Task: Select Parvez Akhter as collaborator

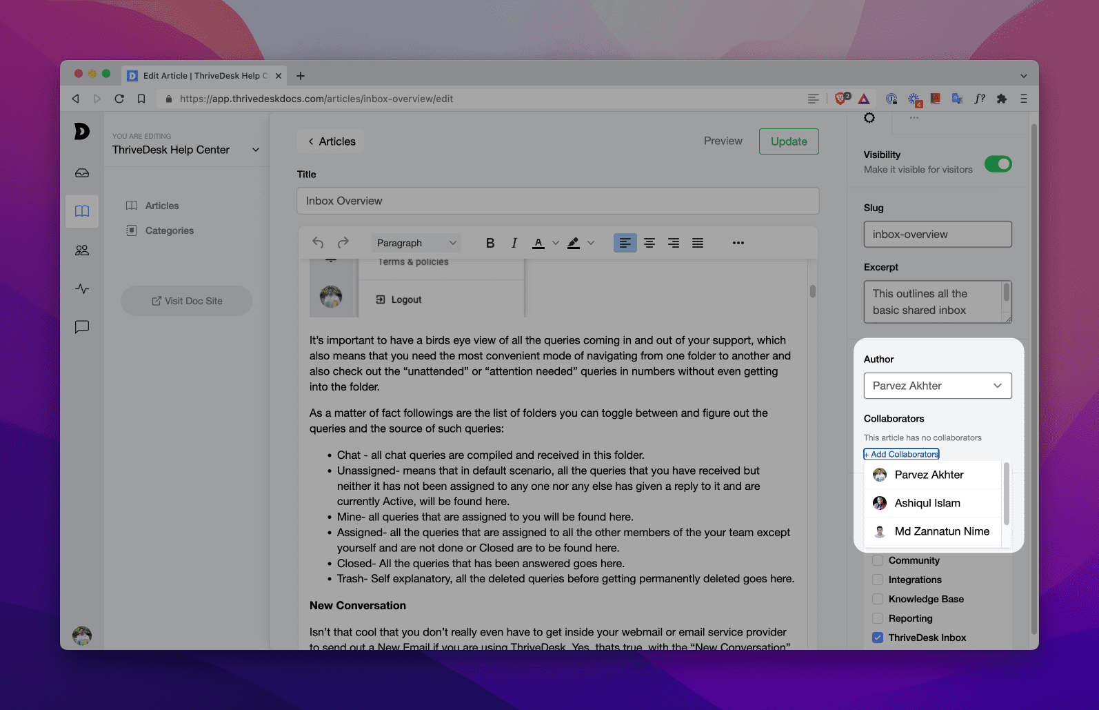Action: coord(933,475)
